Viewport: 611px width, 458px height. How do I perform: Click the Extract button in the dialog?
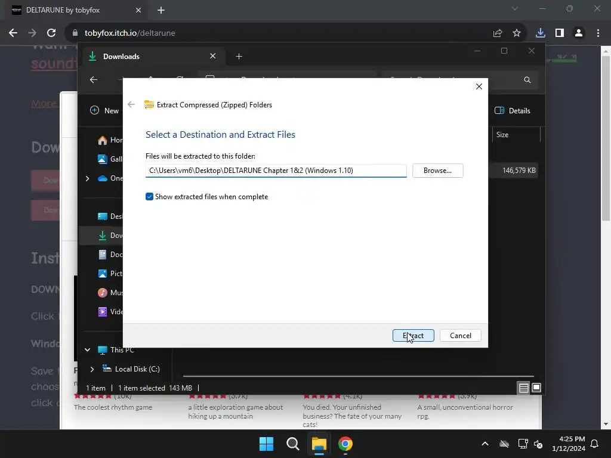point(413,335)
